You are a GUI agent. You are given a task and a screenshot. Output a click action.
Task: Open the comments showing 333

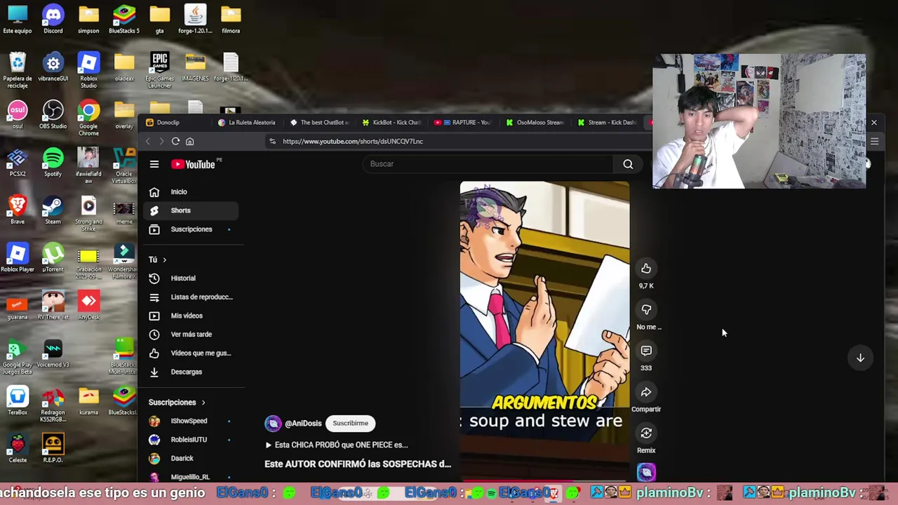coord(646,351)
